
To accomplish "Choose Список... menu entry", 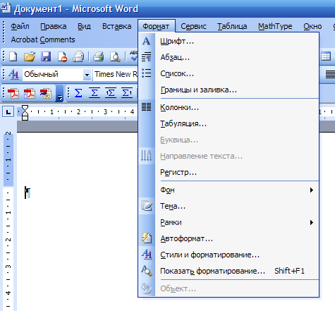I will click(x=229, y=73).
